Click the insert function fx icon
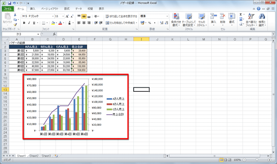The width and height of the screenshot is (277, 164). (x=54, y=34)
